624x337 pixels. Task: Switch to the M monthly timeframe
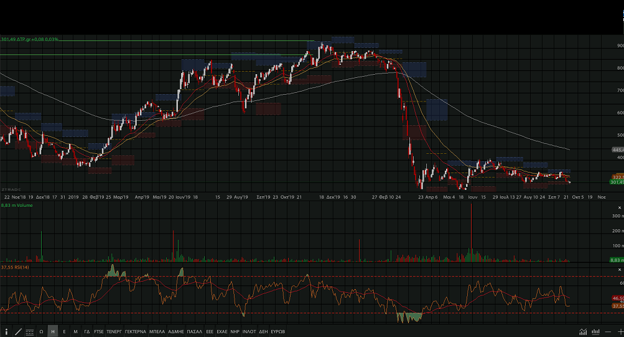click(75, 331)
